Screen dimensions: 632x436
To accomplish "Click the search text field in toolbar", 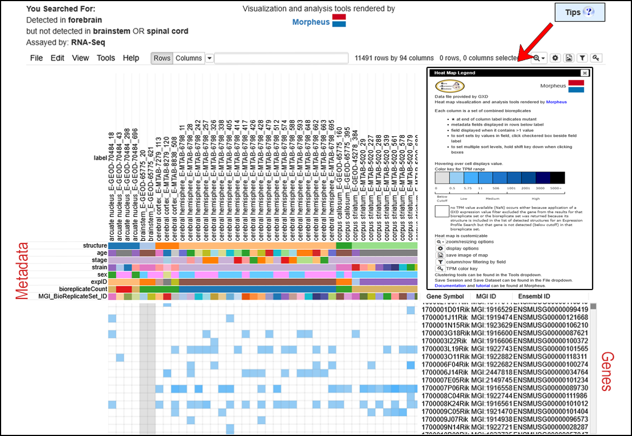I will pos(281,58).
